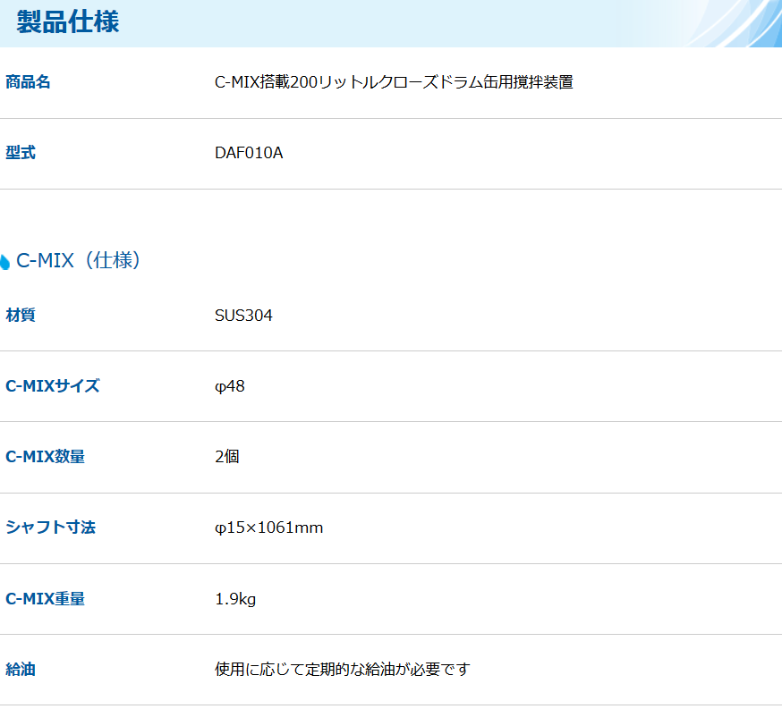
Task: Click the product name C-MIX搭載200リットルクローズドラム缶用撹拌装置
Action: 394,81
